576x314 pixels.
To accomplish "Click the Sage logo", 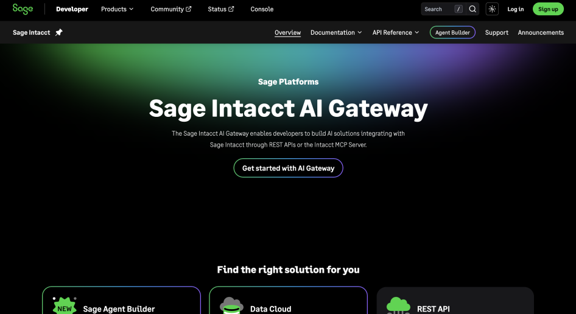I will (23, 9).
